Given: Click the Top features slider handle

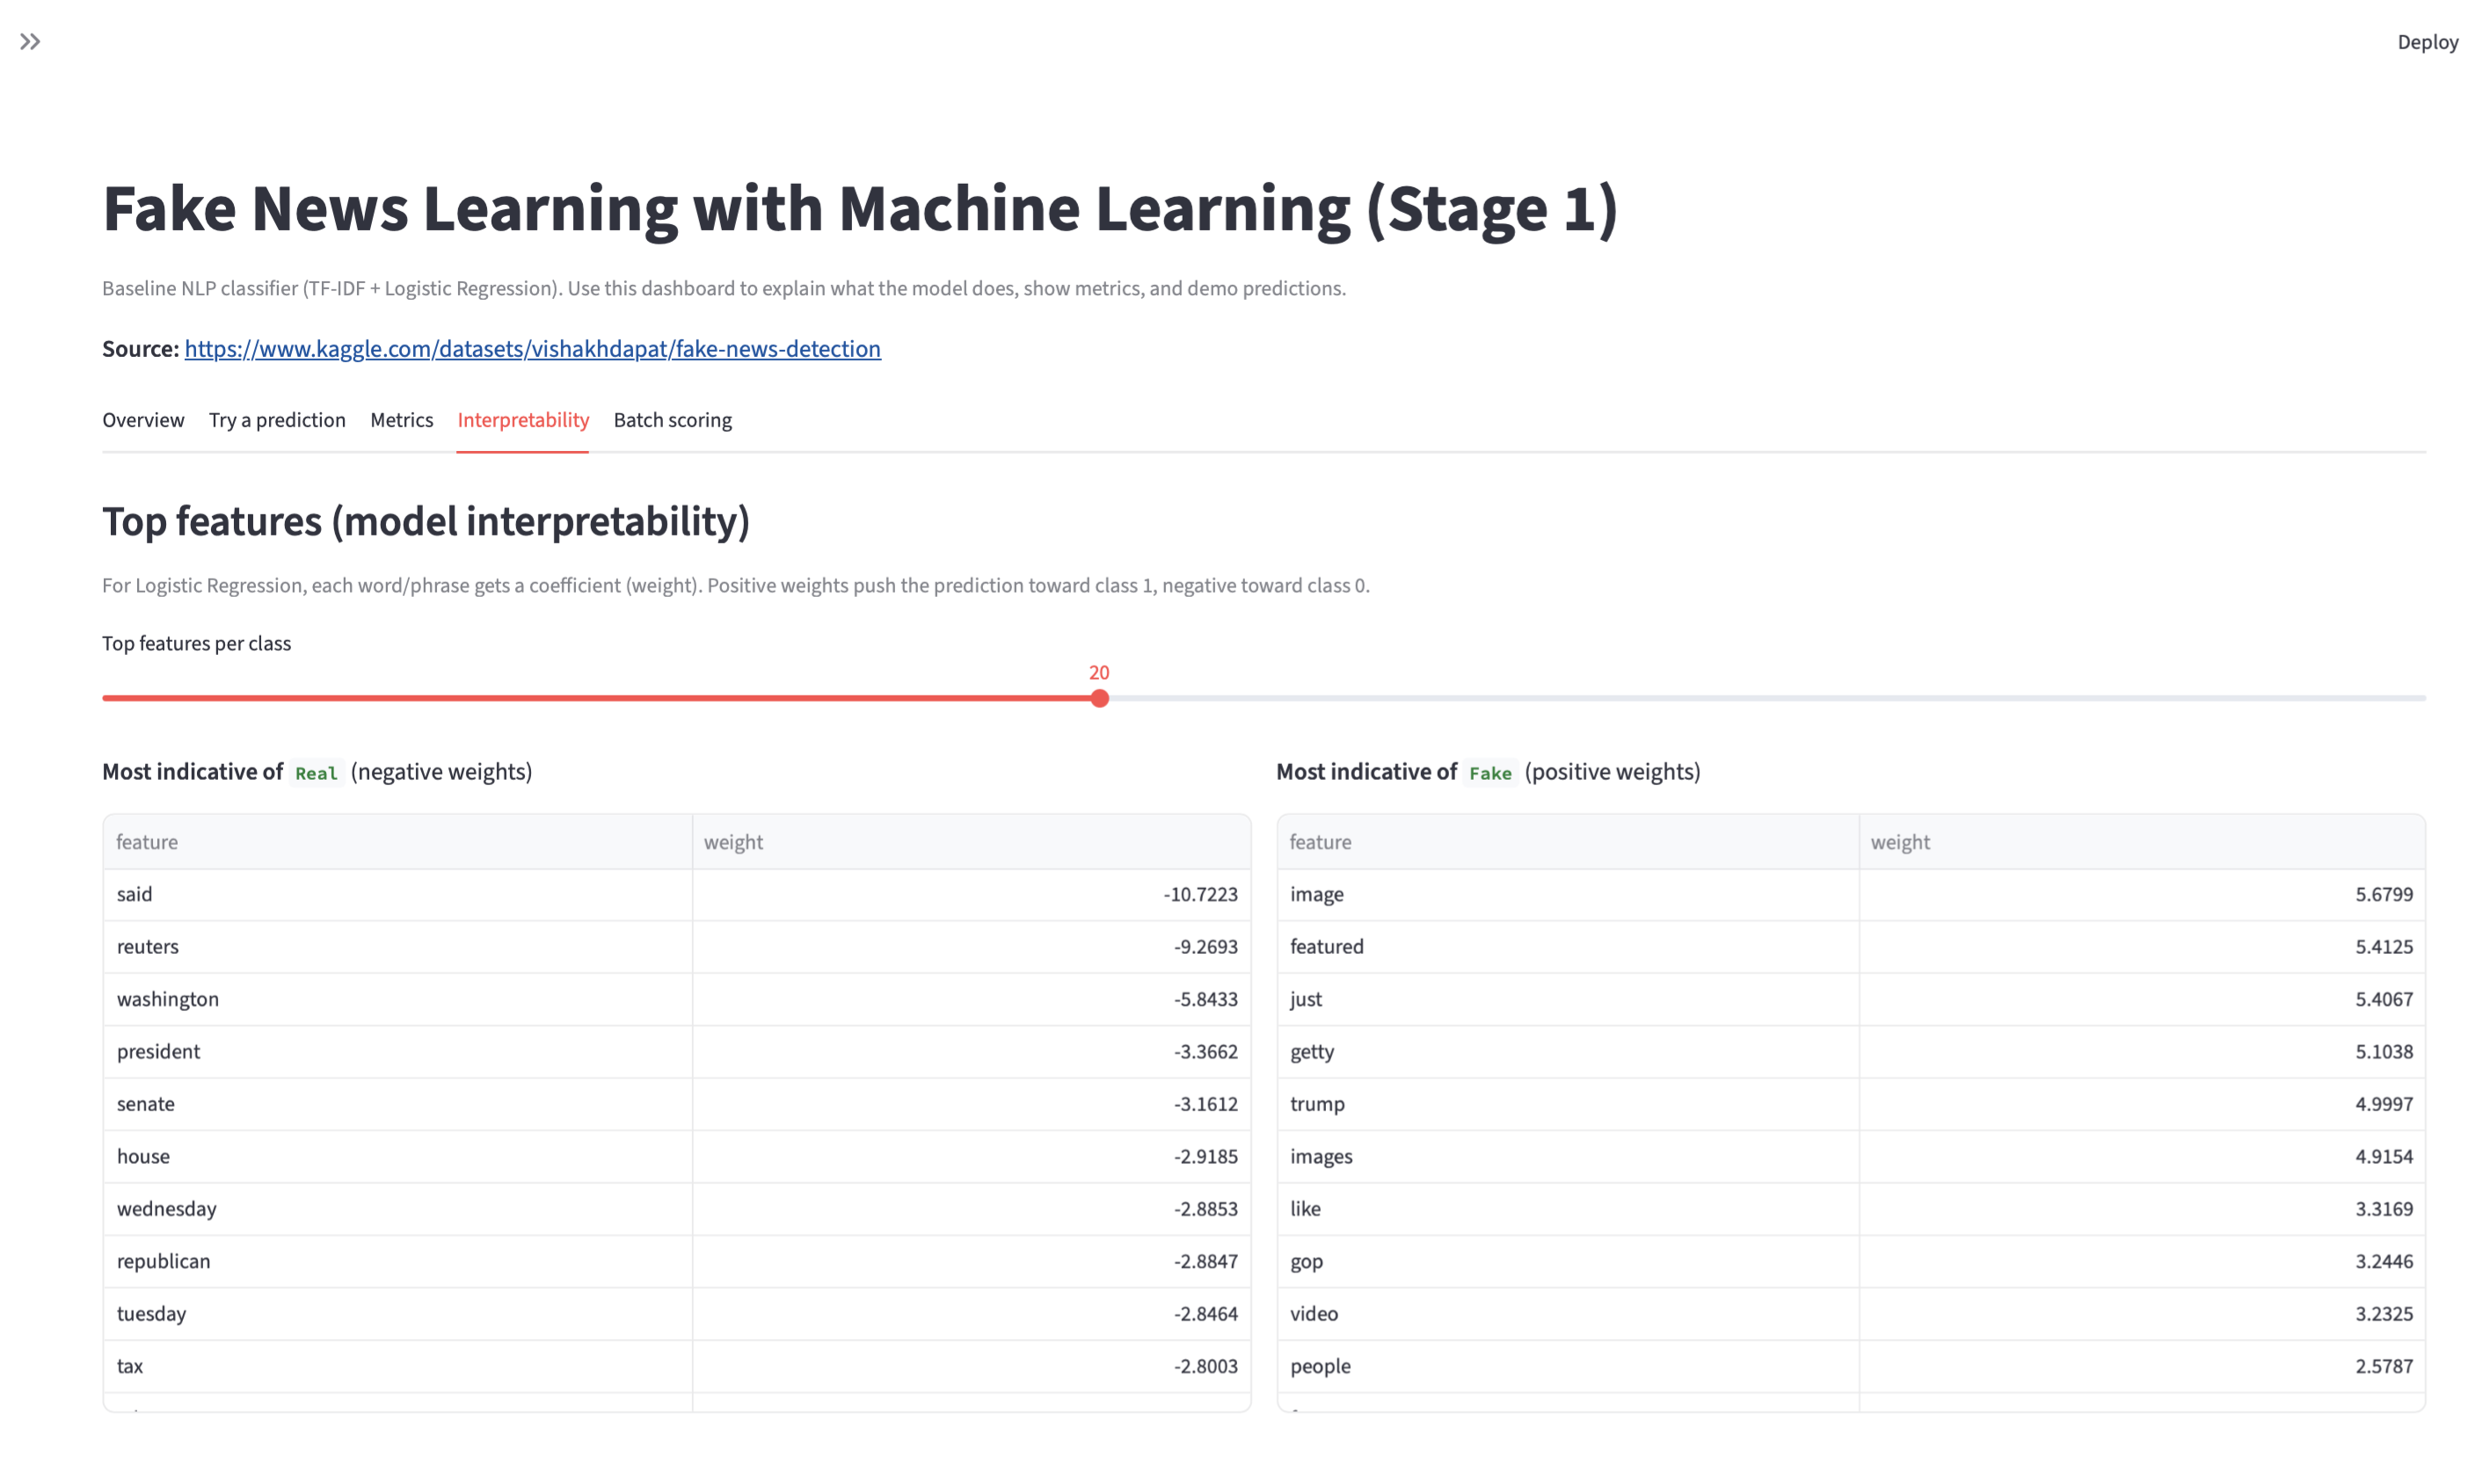Looking at the screenshot, I should pyautogui.click(x=1099, y=698).
